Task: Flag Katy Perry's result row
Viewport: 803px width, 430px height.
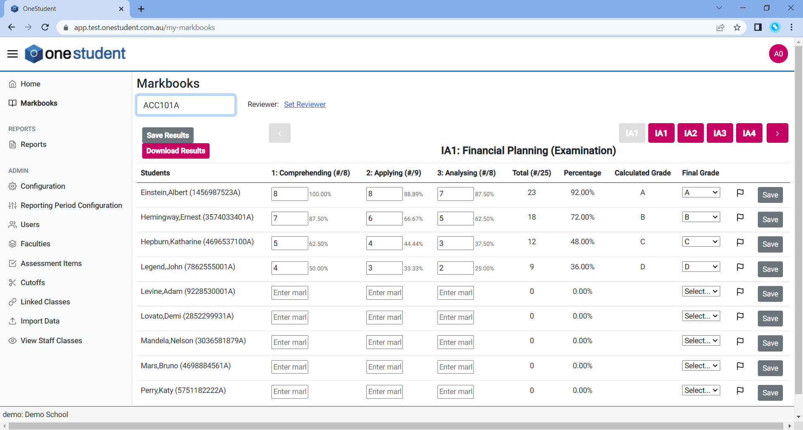Action: 740,391
